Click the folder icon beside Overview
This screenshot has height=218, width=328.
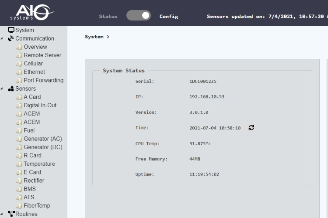tap(19, 47)
